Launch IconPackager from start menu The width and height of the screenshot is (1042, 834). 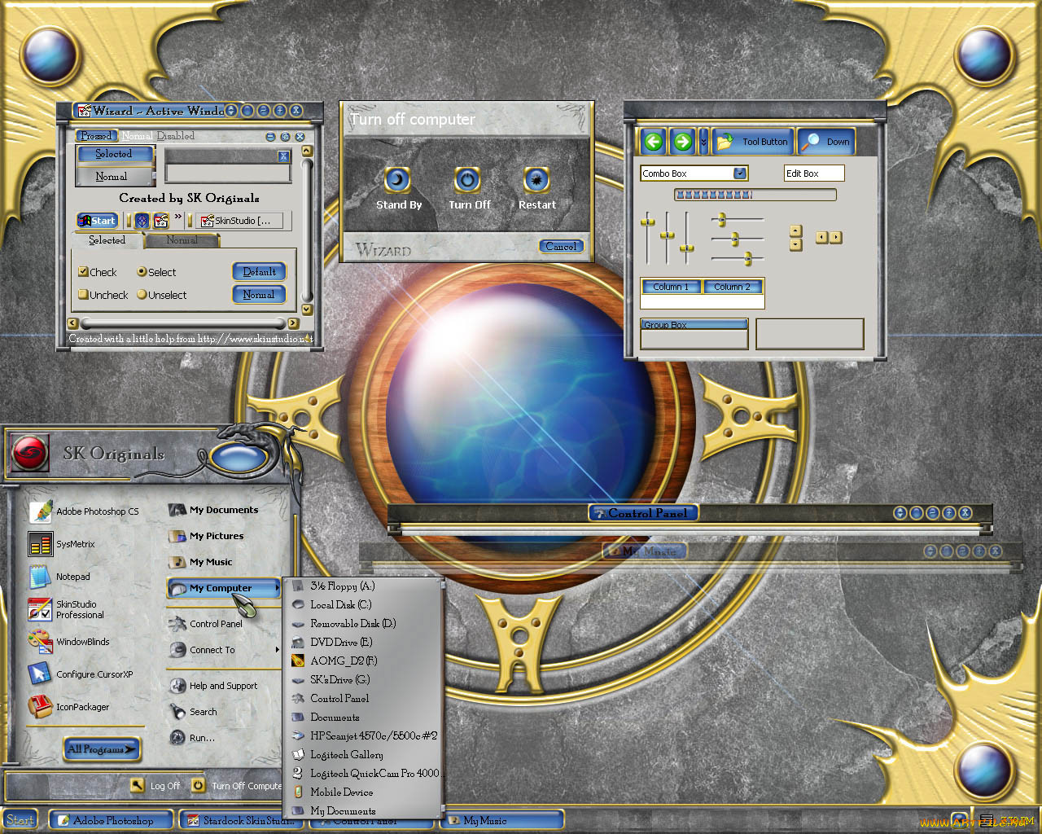[68, 707]
